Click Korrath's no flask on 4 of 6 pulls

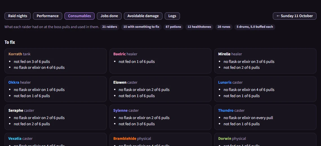(x=39, y=68)
